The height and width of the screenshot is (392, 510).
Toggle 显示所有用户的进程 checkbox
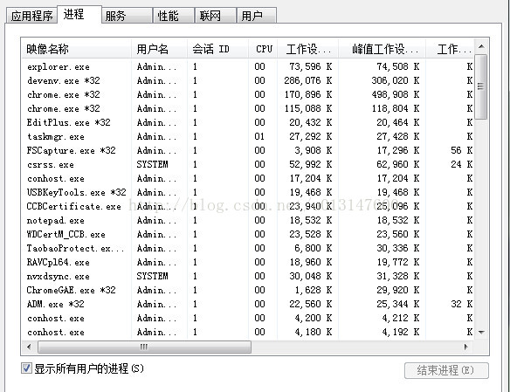[x=26, y=368]
